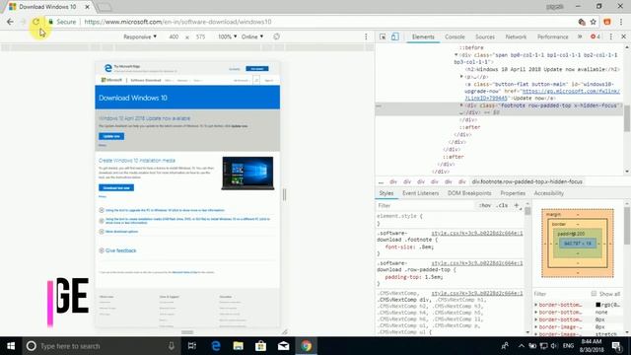Switch to the Console tab
The width and height of the screenshot is (631, 355).
[455, 36]
